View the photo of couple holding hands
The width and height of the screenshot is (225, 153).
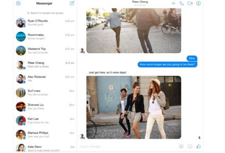[134, 31]
